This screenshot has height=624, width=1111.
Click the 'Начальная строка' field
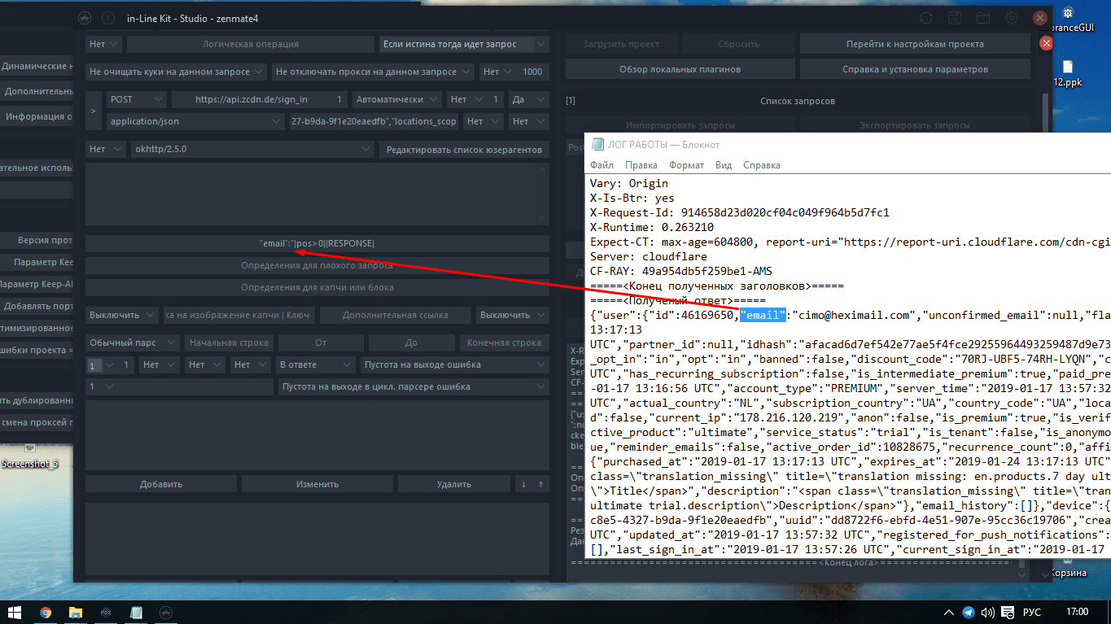pyautogui.click(x=229, y=343)
